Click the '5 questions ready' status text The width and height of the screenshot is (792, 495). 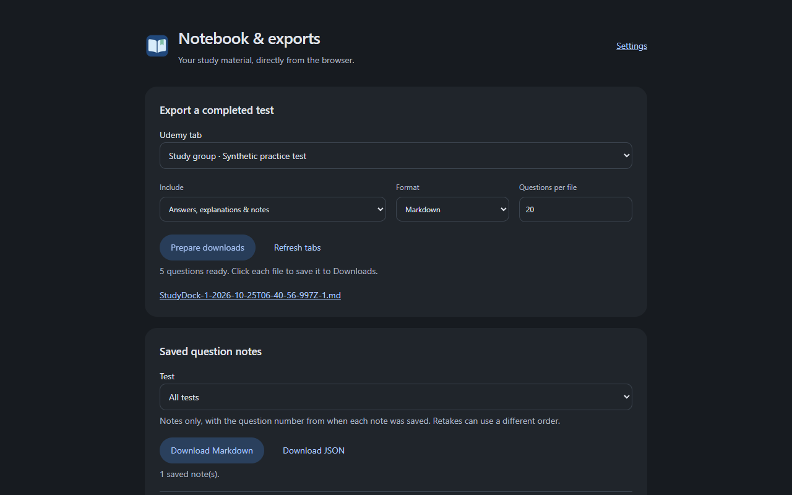(269, 271)
